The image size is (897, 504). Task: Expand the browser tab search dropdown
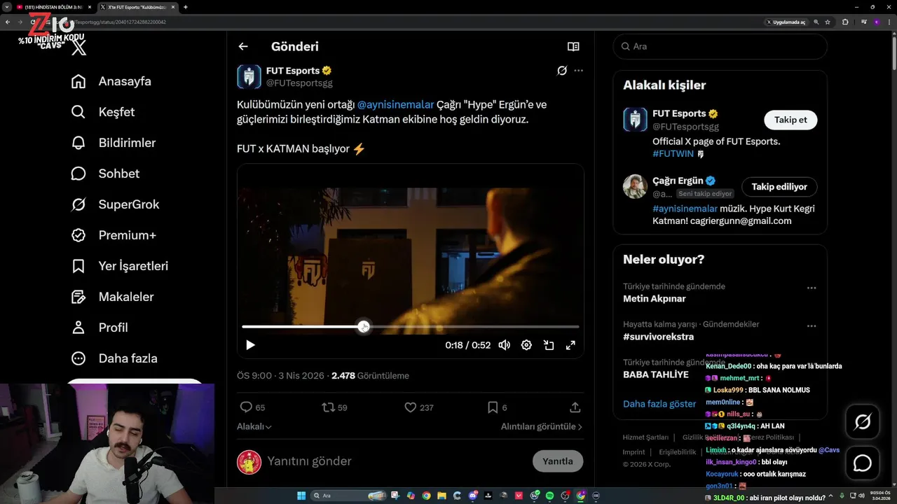[6, 7]
